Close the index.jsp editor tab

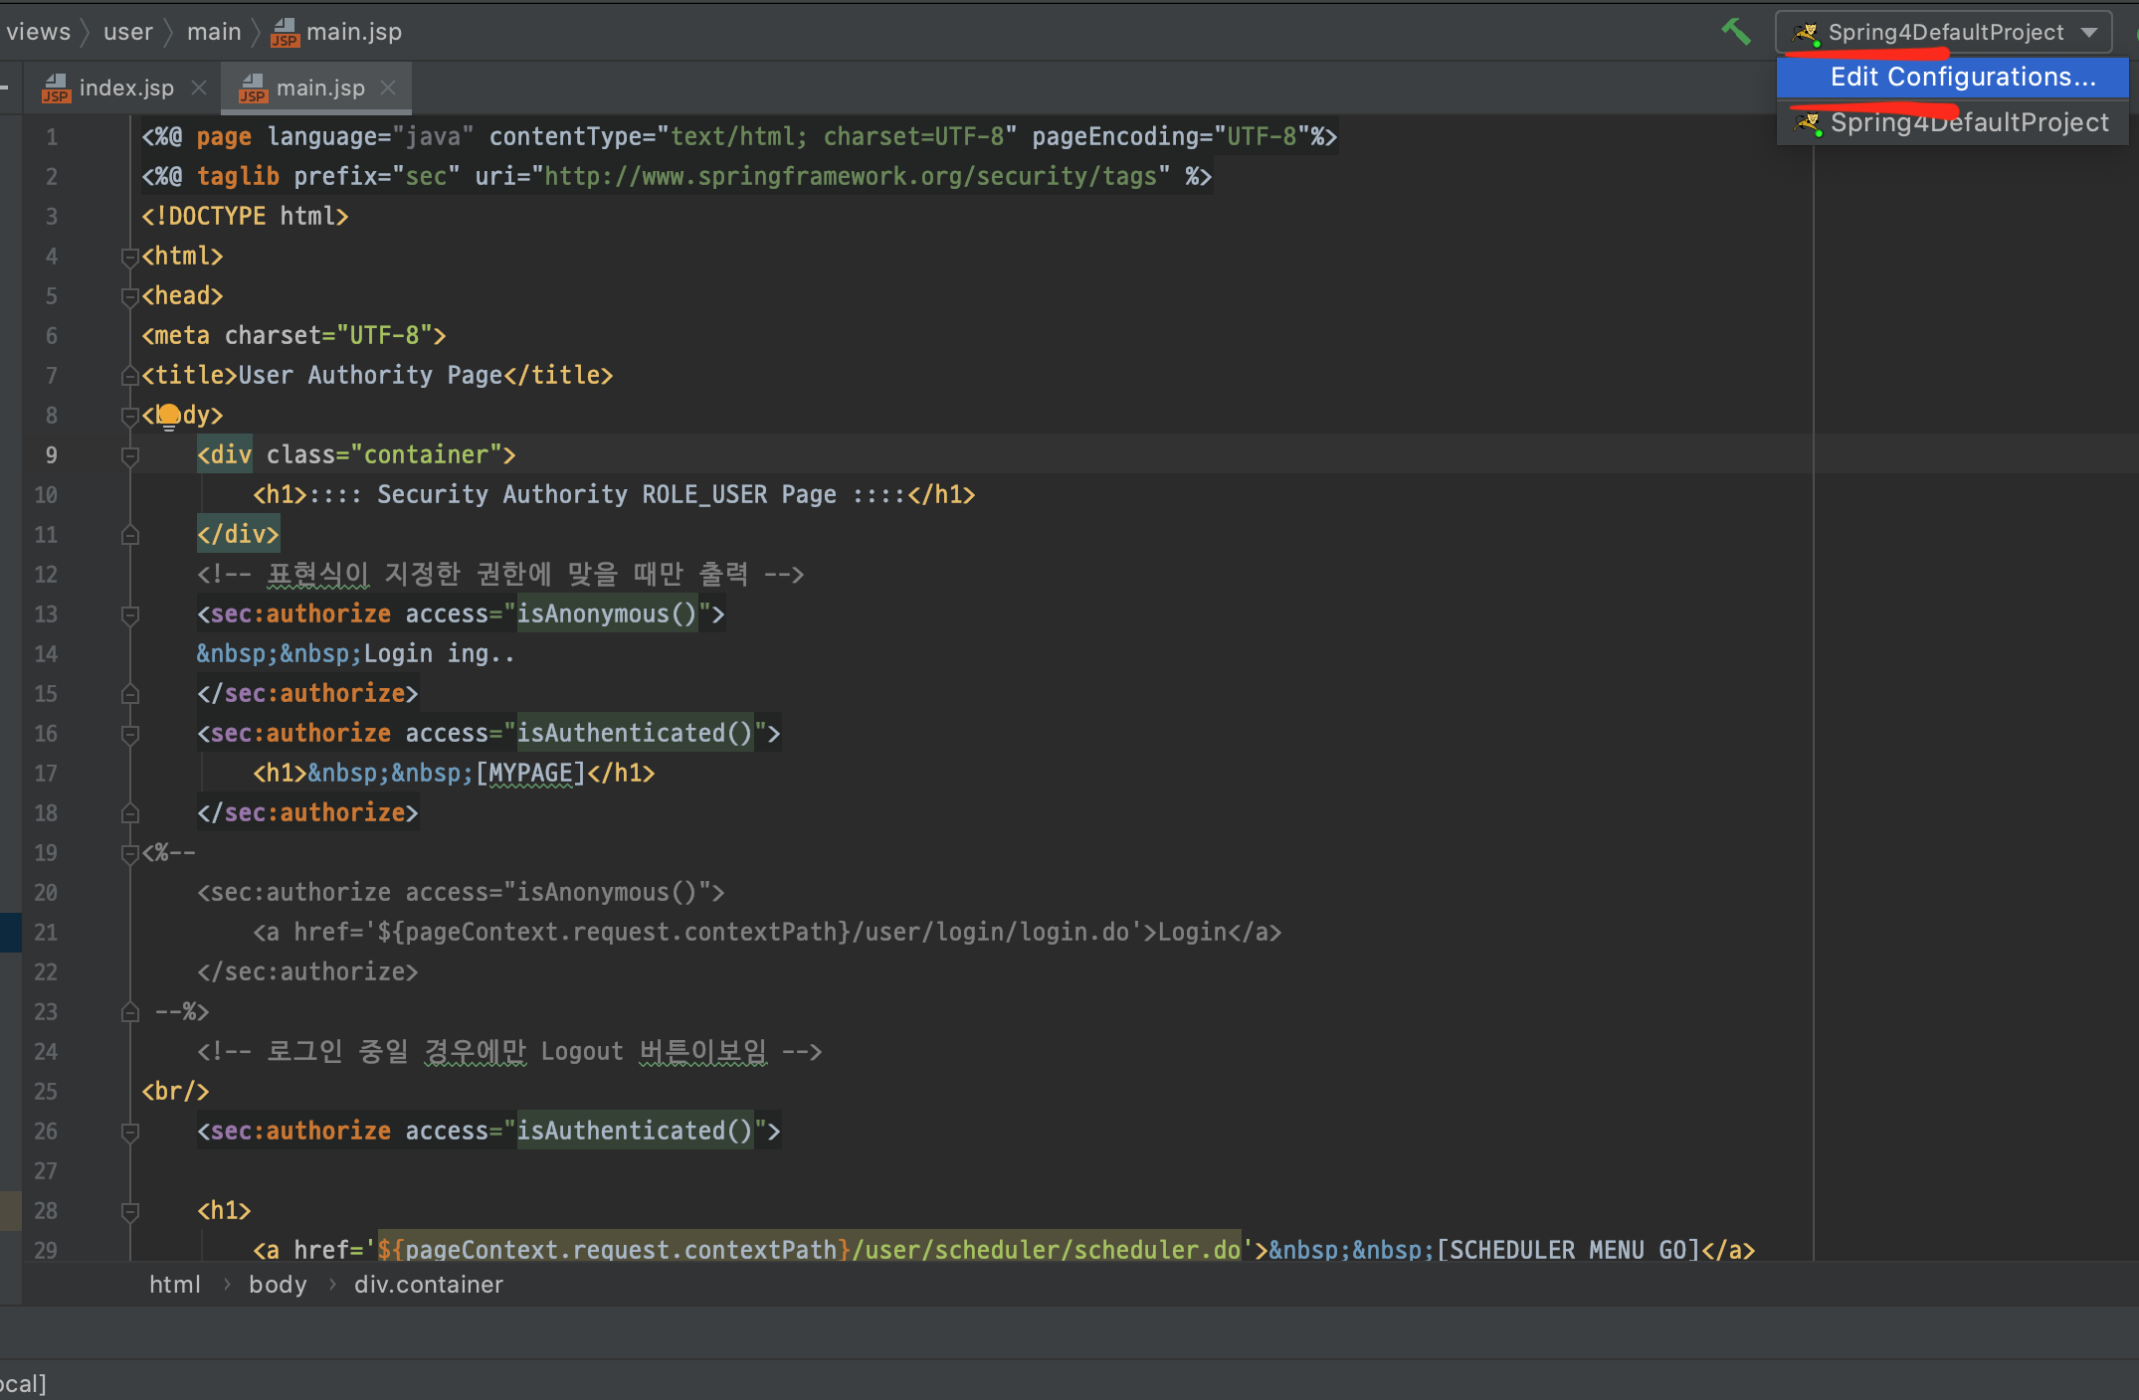[199, 87]
